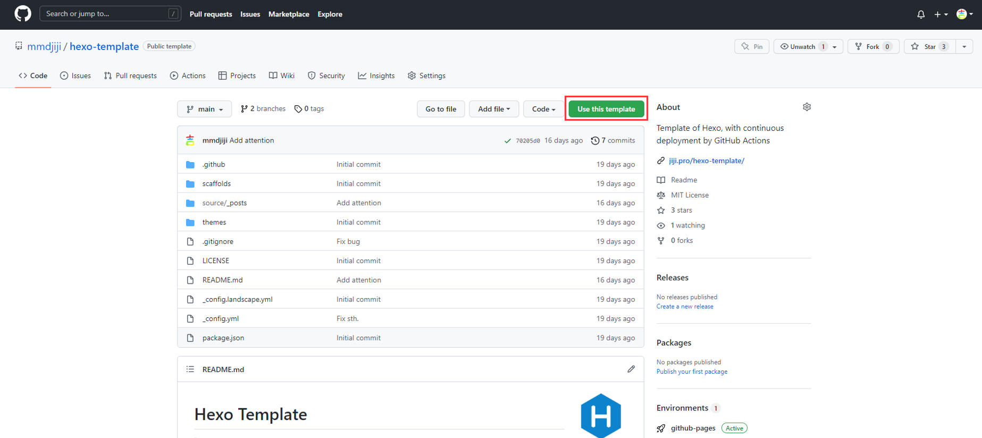Select the Code tab
The image size is (982, 438).
coord(33,75)
